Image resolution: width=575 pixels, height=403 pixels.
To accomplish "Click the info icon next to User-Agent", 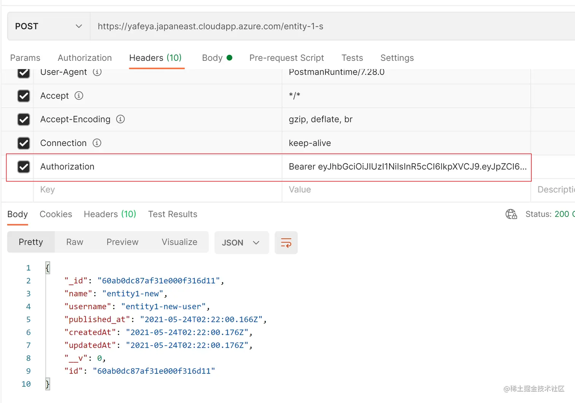I will pyautogui.click(x=97, y=72).
